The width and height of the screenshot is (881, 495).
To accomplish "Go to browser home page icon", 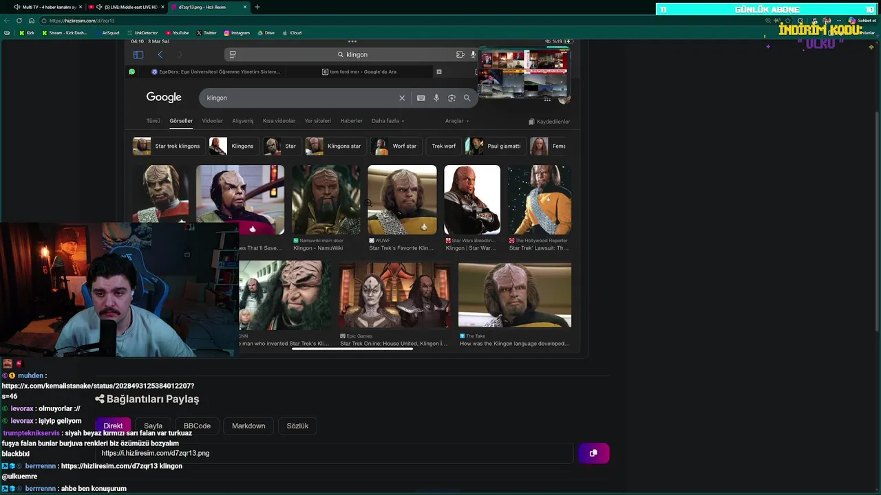I will tap(32, 21).
